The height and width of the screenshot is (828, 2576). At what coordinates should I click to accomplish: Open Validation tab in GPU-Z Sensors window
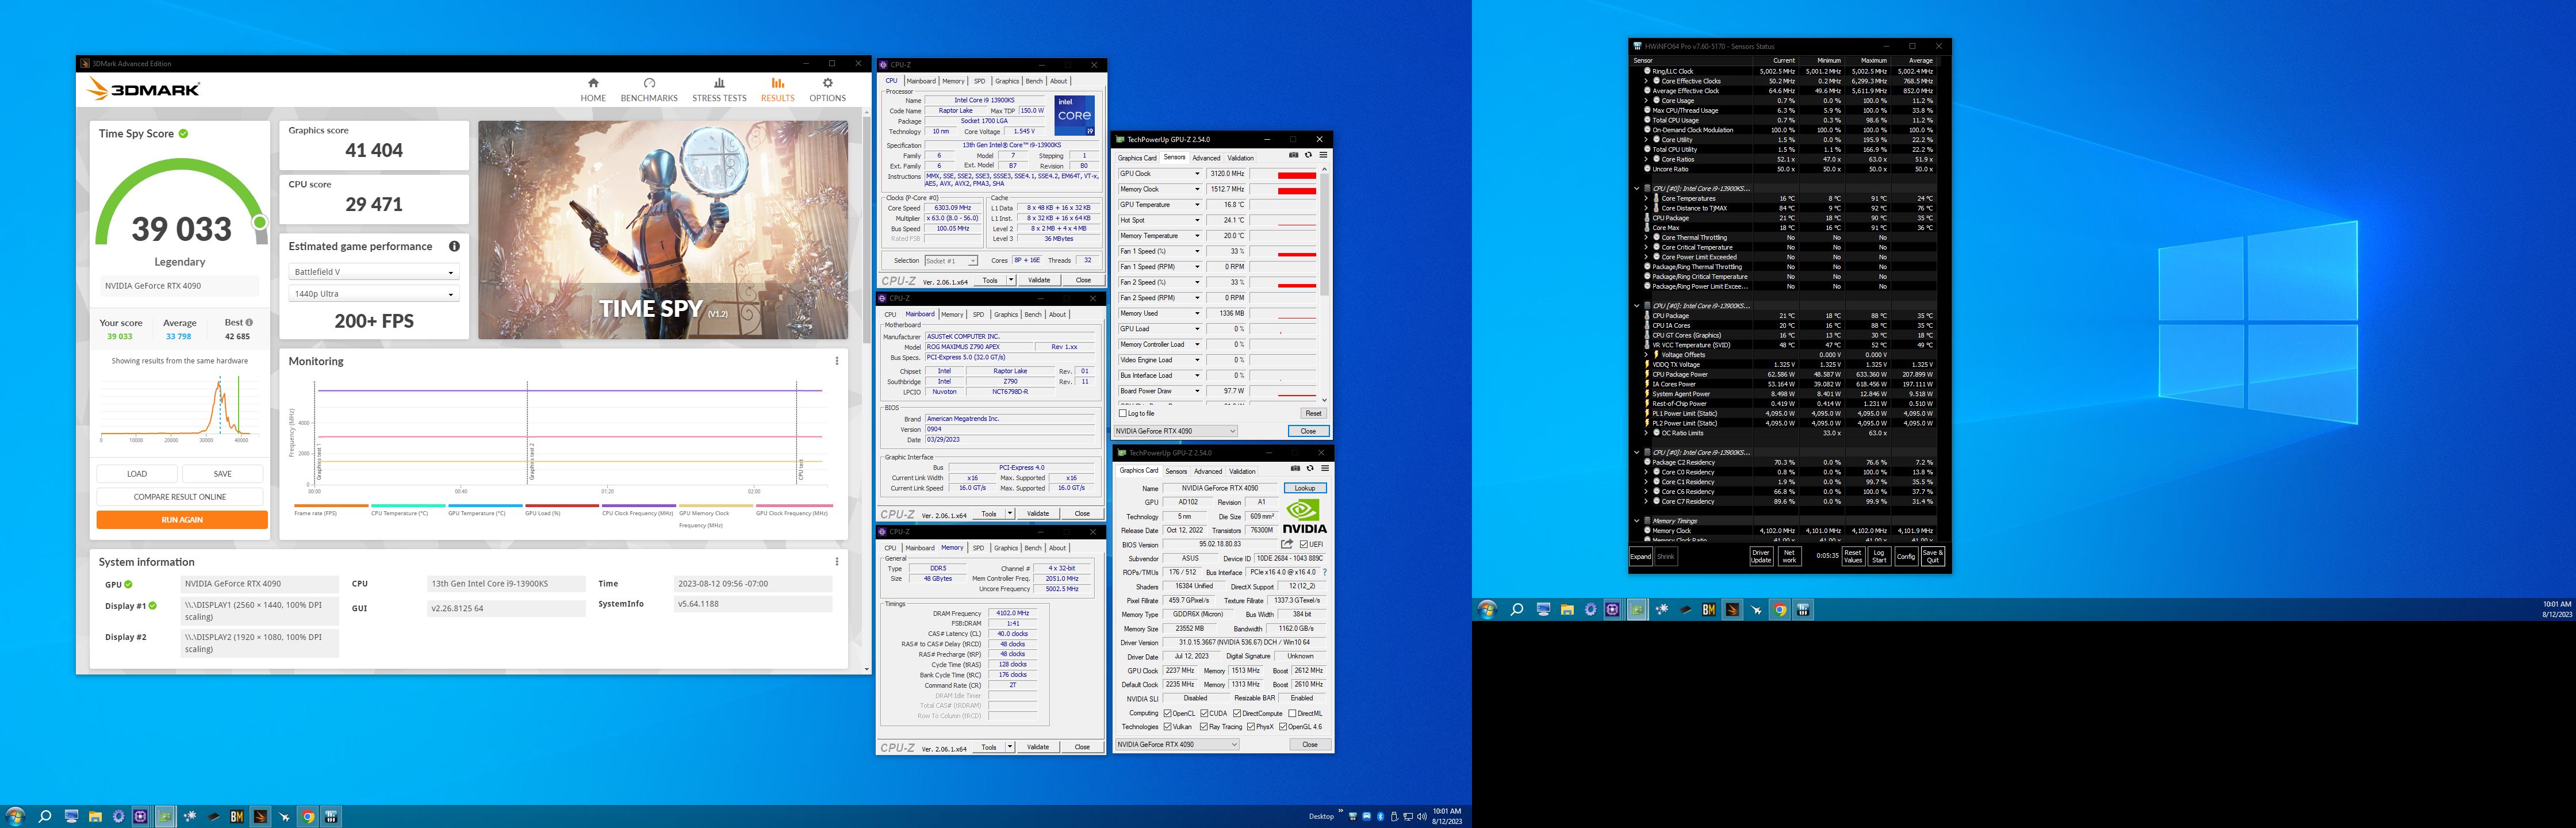pyautogui.click(x=1240, y=158)
